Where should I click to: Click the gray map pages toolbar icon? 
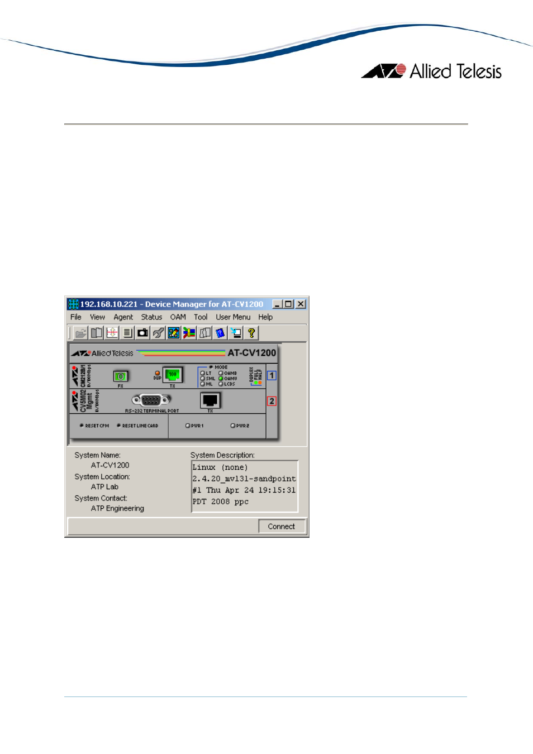(205, 333)
